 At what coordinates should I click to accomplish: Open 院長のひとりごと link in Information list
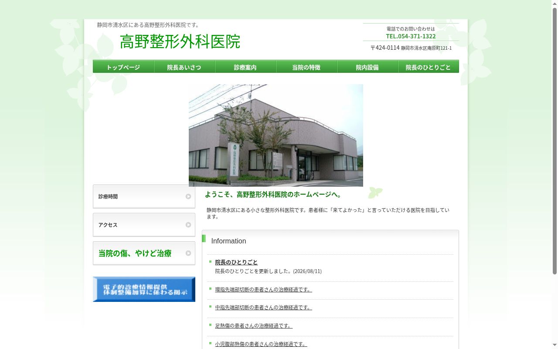(x=236, y=262)
